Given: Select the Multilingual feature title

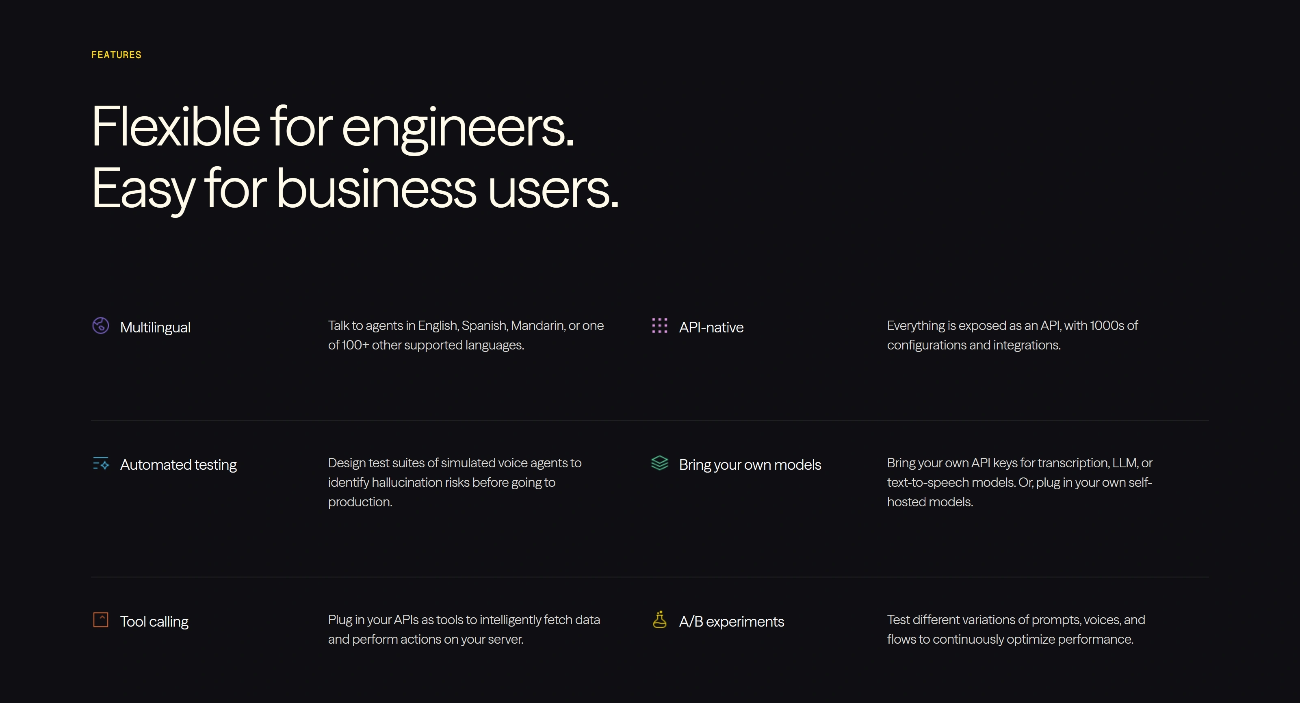Looking at the screenshot, I should coord(156,328).
